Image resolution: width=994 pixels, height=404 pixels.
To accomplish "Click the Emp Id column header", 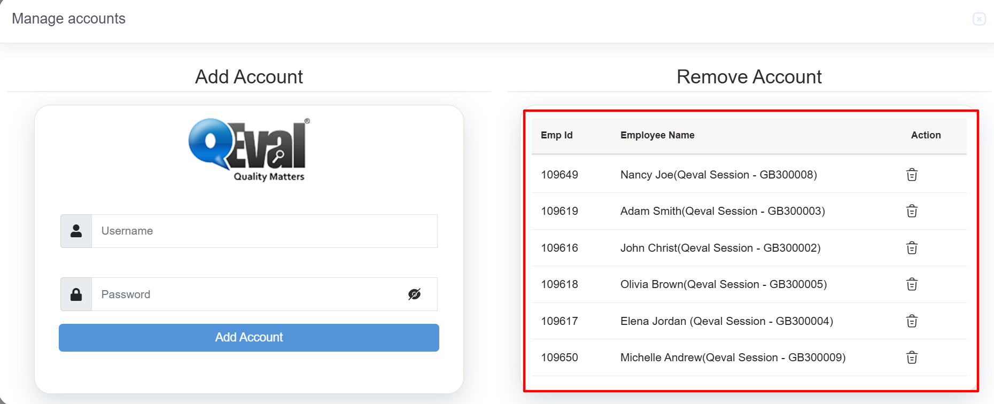I will tap(556, 135).
